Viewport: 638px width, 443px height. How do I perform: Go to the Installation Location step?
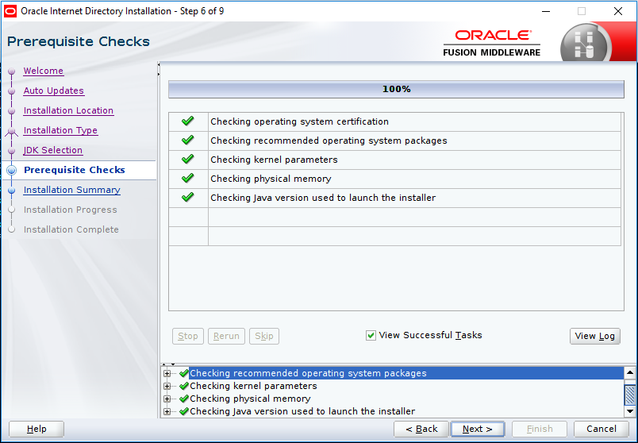pyautogui.click(x=68, y=110)
